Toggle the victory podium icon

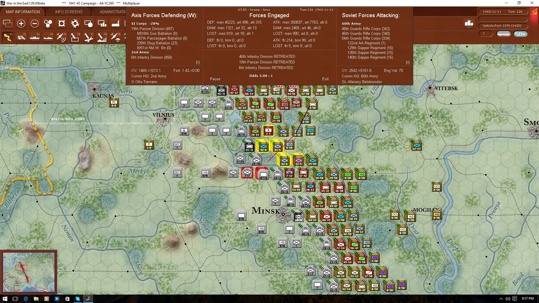coord(469,23)
